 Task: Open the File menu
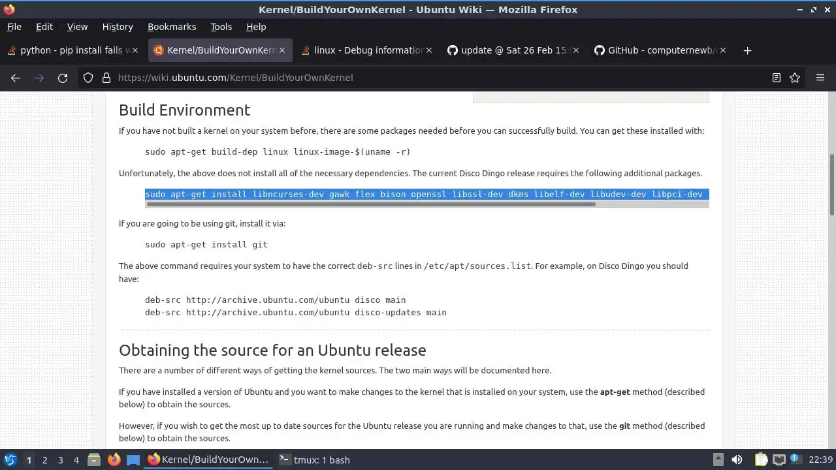tap(14, 27)
